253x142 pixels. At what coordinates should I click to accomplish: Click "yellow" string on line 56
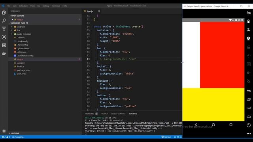click(x=130, y=106)
